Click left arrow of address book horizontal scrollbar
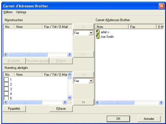166x124 pixels. pyautogui.click(x=97, y=103)
